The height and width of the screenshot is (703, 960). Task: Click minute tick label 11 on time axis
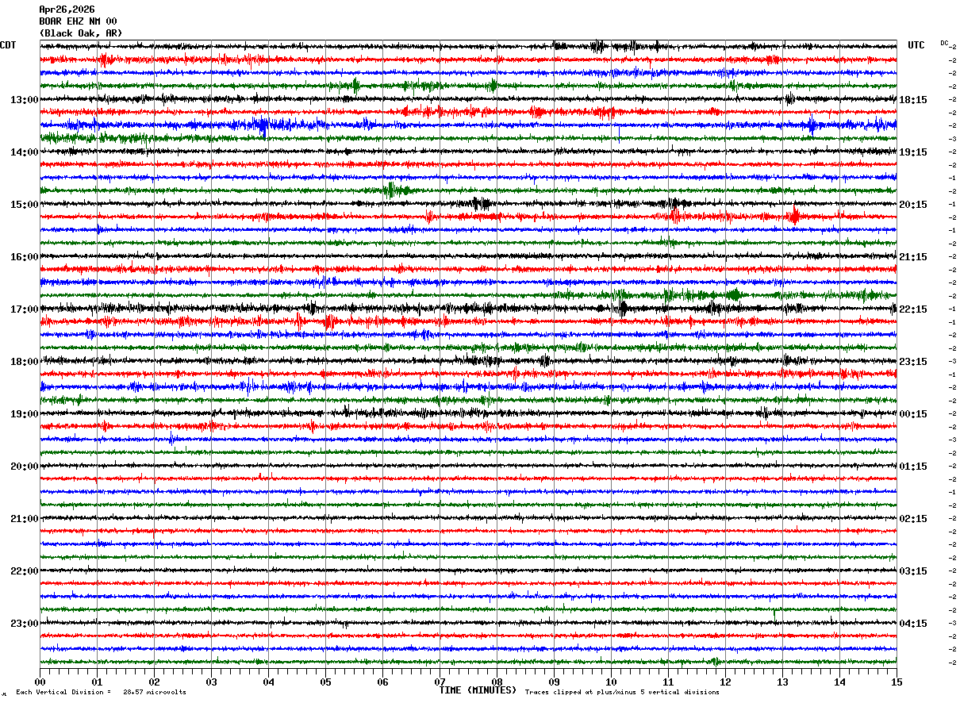[x=668, y=682]
